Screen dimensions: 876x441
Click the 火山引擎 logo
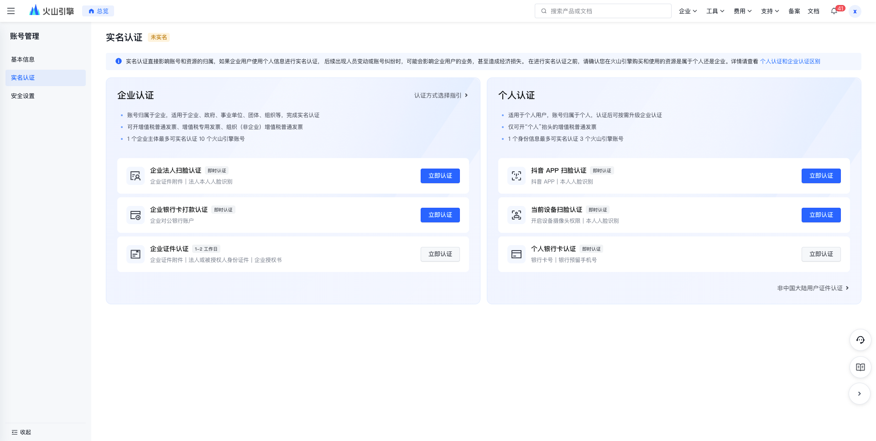[52, 11]
